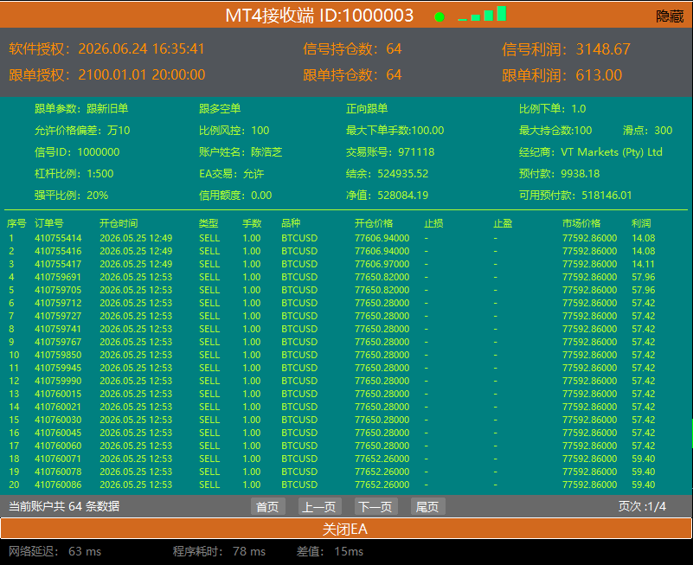Click order number 410759990
The height and width of the screenshot is (565, 693).
58,381
